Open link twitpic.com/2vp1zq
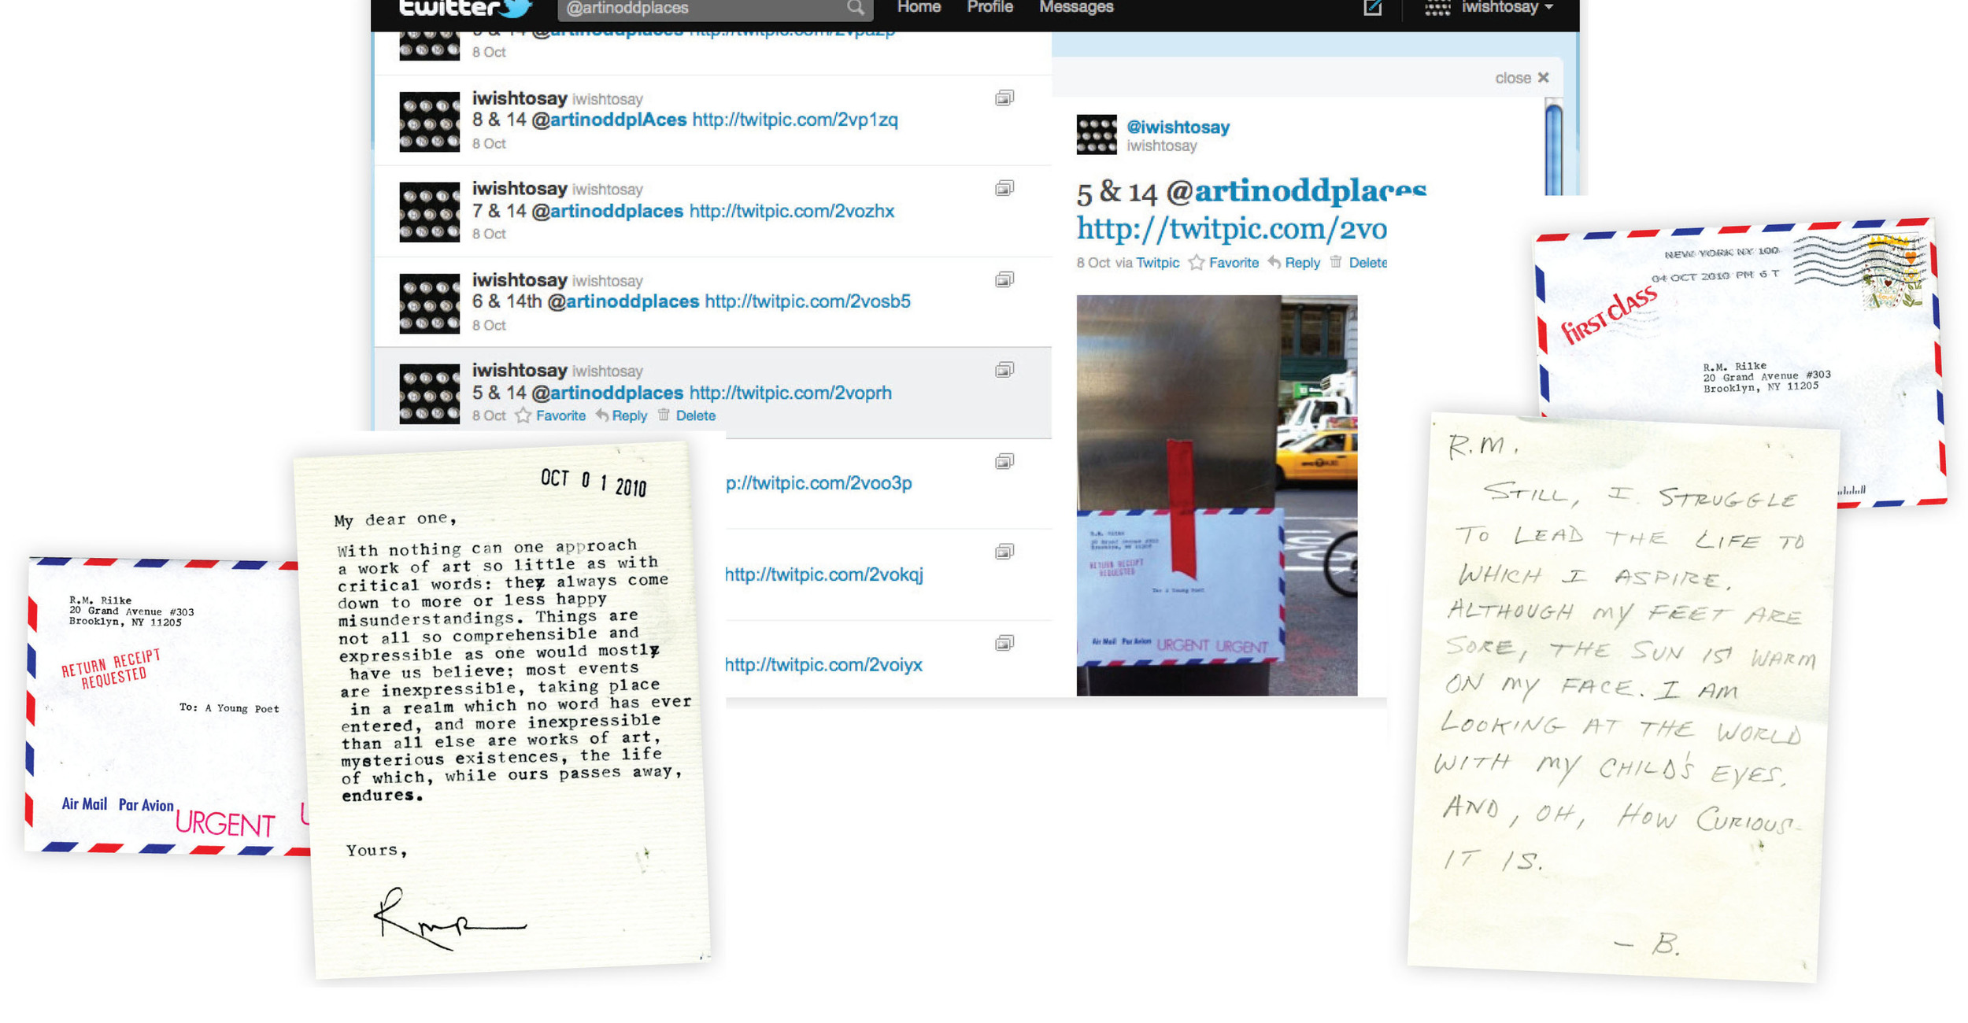Screen dimensions: 1968x1023 coord(794,120)
